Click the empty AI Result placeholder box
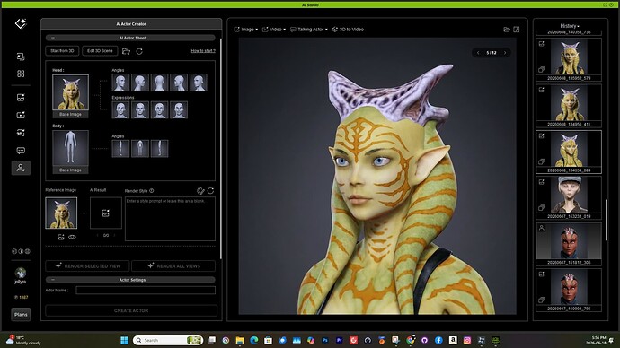Screen dimensions: 620x348 pyautogui.click(x=105, y=213)
